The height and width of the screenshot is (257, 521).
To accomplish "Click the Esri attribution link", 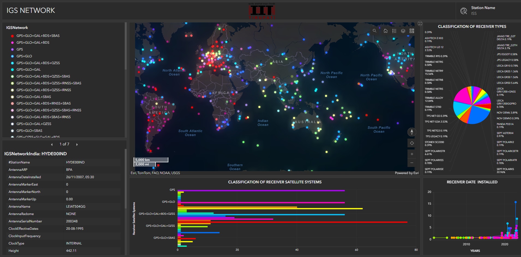I will click(155, 173).
